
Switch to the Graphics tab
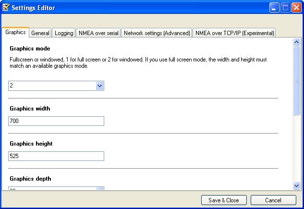tap(15, 32)
